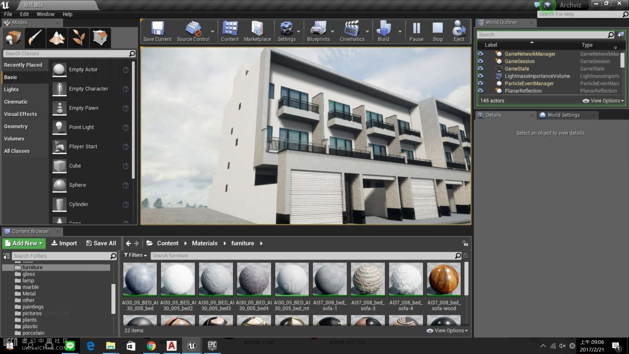Image resolution: width=629 pixels, height=354 pixels.
Task: Toggle visibility of the PlanarReflection actor
Action: 480,91
